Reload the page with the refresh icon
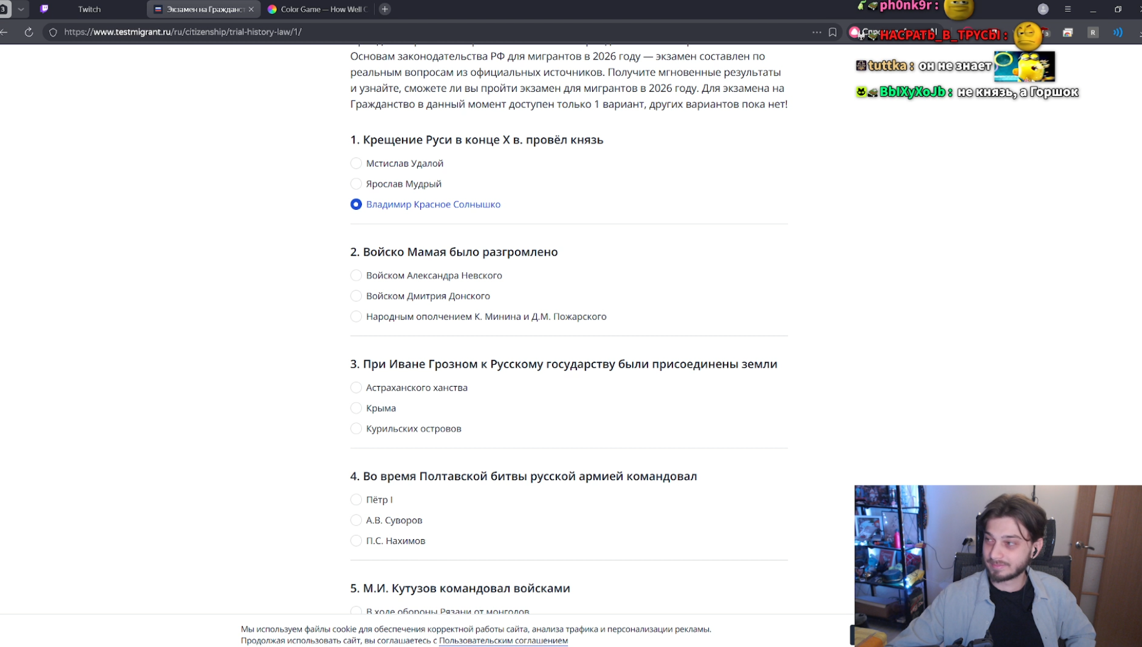Image resolution: width=1142 pixels, height=647 pixels. (x=28, y=32)
